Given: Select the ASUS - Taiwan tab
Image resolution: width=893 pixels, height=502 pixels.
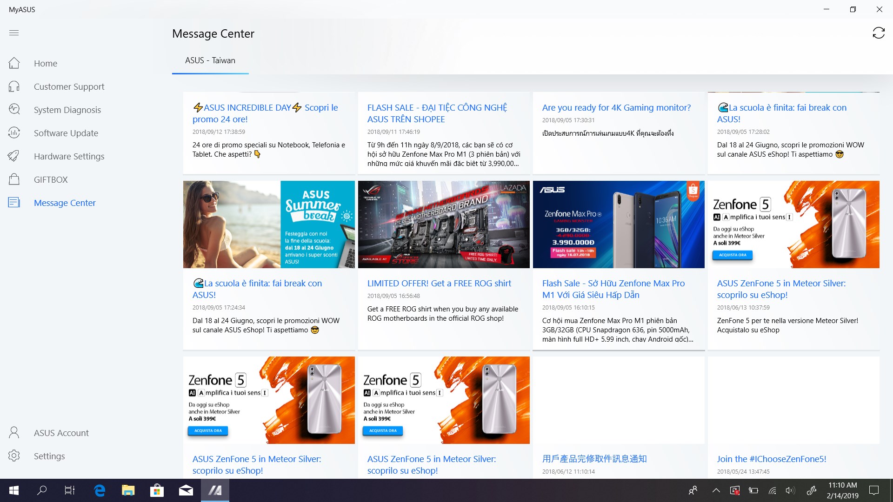Looking at the screenshot, I should 210,60.
